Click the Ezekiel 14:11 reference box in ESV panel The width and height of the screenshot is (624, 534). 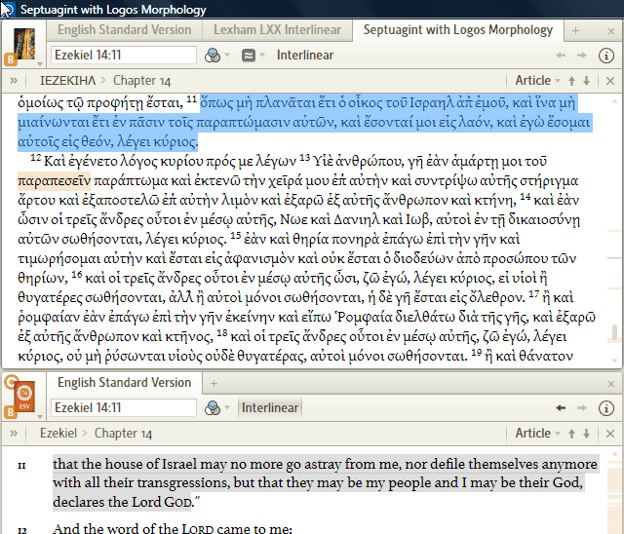coord(124,407)
